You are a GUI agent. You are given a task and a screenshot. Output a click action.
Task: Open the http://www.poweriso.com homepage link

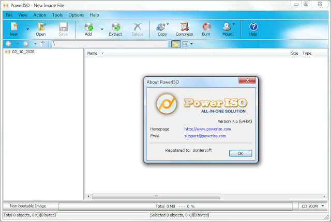pyautogui.click(x=207, y=129)
